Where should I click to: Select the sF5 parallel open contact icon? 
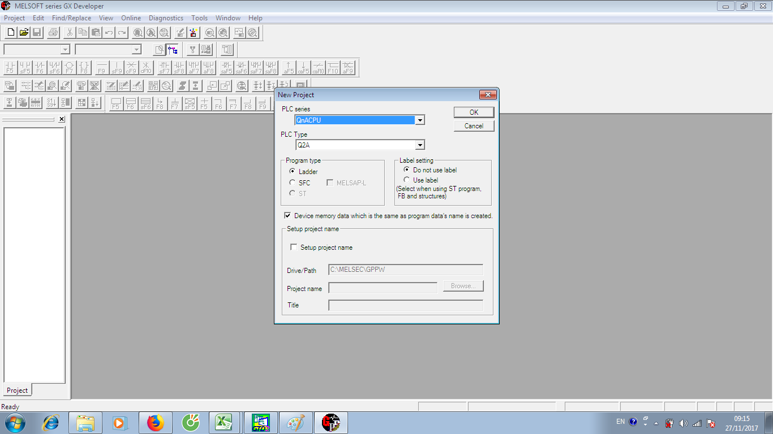pyautogui.click(x=25, y=68)
